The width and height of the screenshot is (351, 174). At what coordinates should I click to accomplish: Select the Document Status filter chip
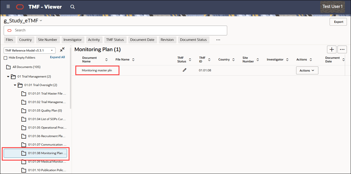(194, 40)
